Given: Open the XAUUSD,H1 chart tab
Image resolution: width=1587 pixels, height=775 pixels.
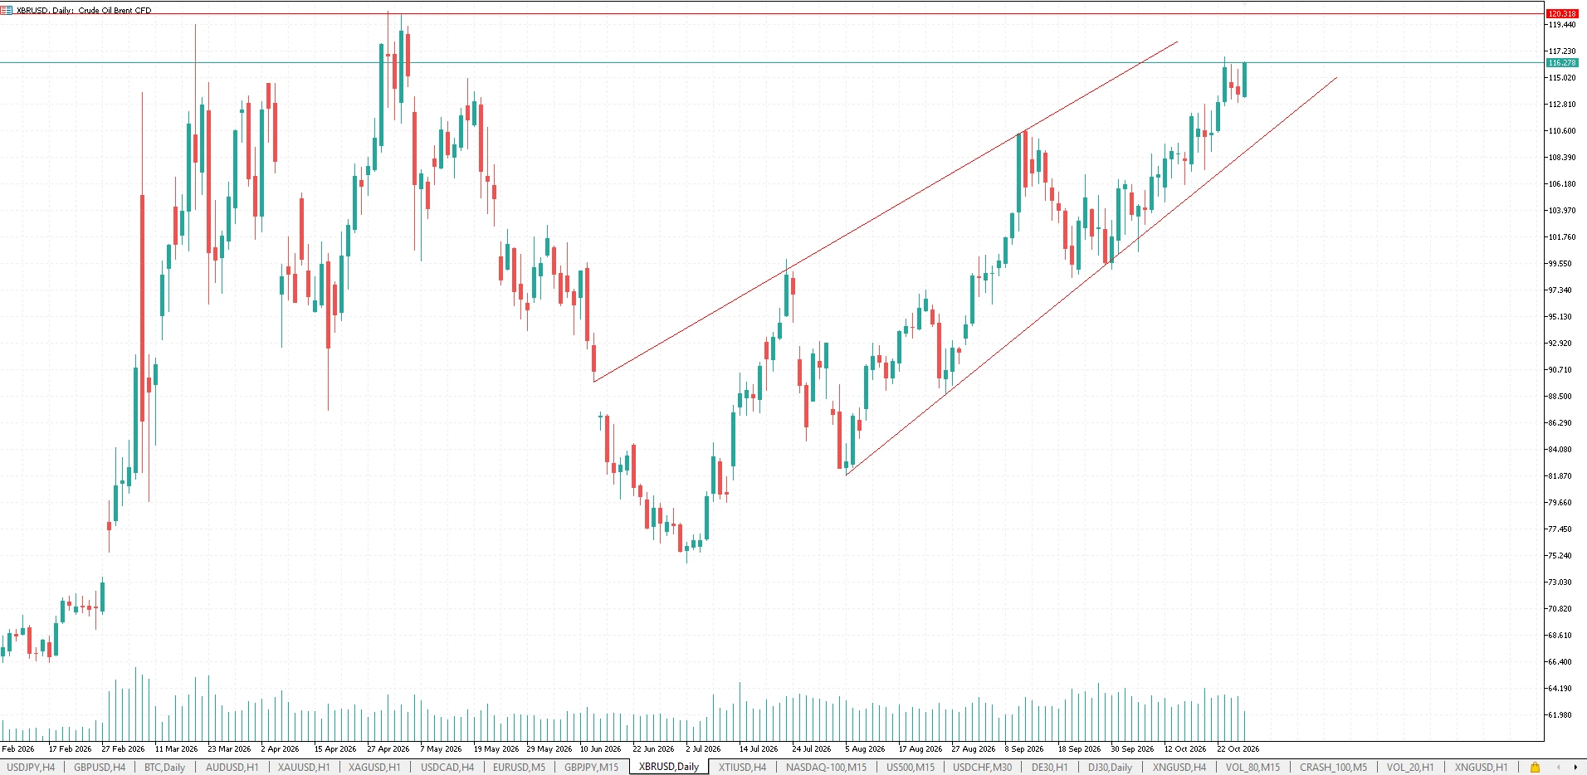Looking at the screenshot, I should coord(304,768).
